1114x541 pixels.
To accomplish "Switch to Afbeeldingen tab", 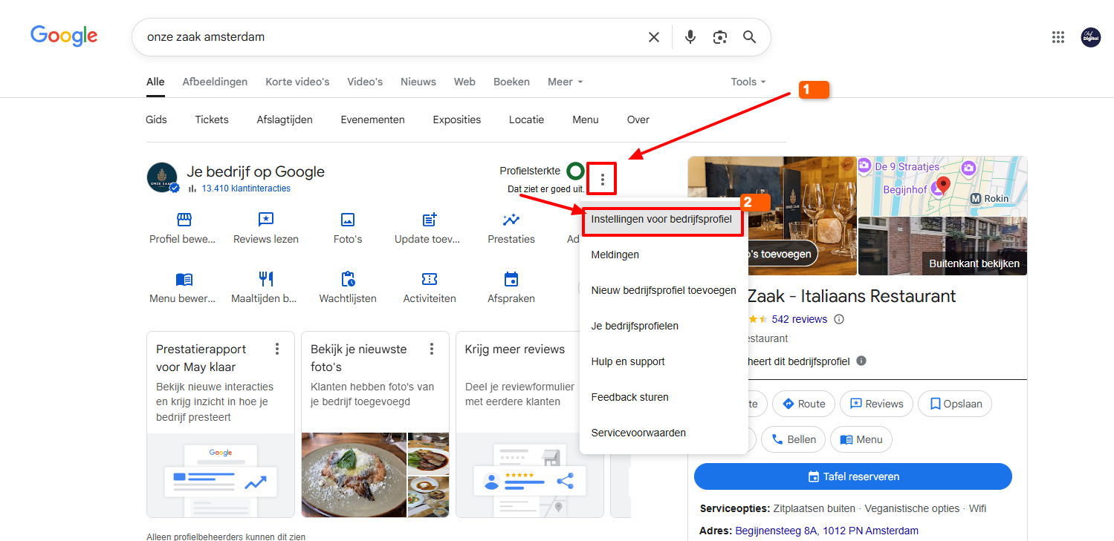I will coord(215,82).
